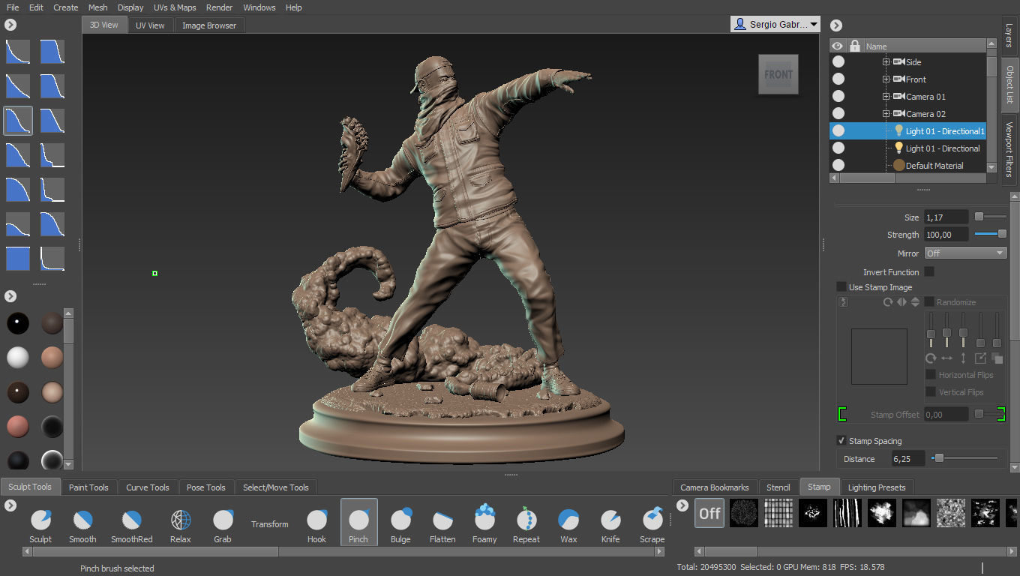Screen dimensions: 1020x576
Task: Toggle visibility of Default Material
Action: pos(838,165)
